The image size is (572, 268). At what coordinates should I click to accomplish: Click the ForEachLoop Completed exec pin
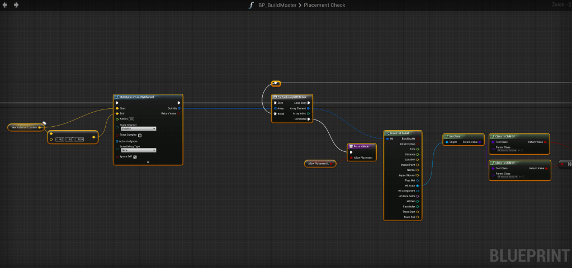[x=309, y=119]
